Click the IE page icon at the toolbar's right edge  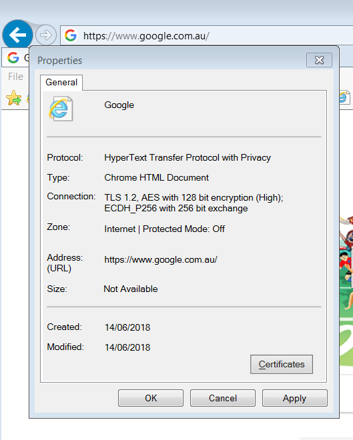point(344,97)
